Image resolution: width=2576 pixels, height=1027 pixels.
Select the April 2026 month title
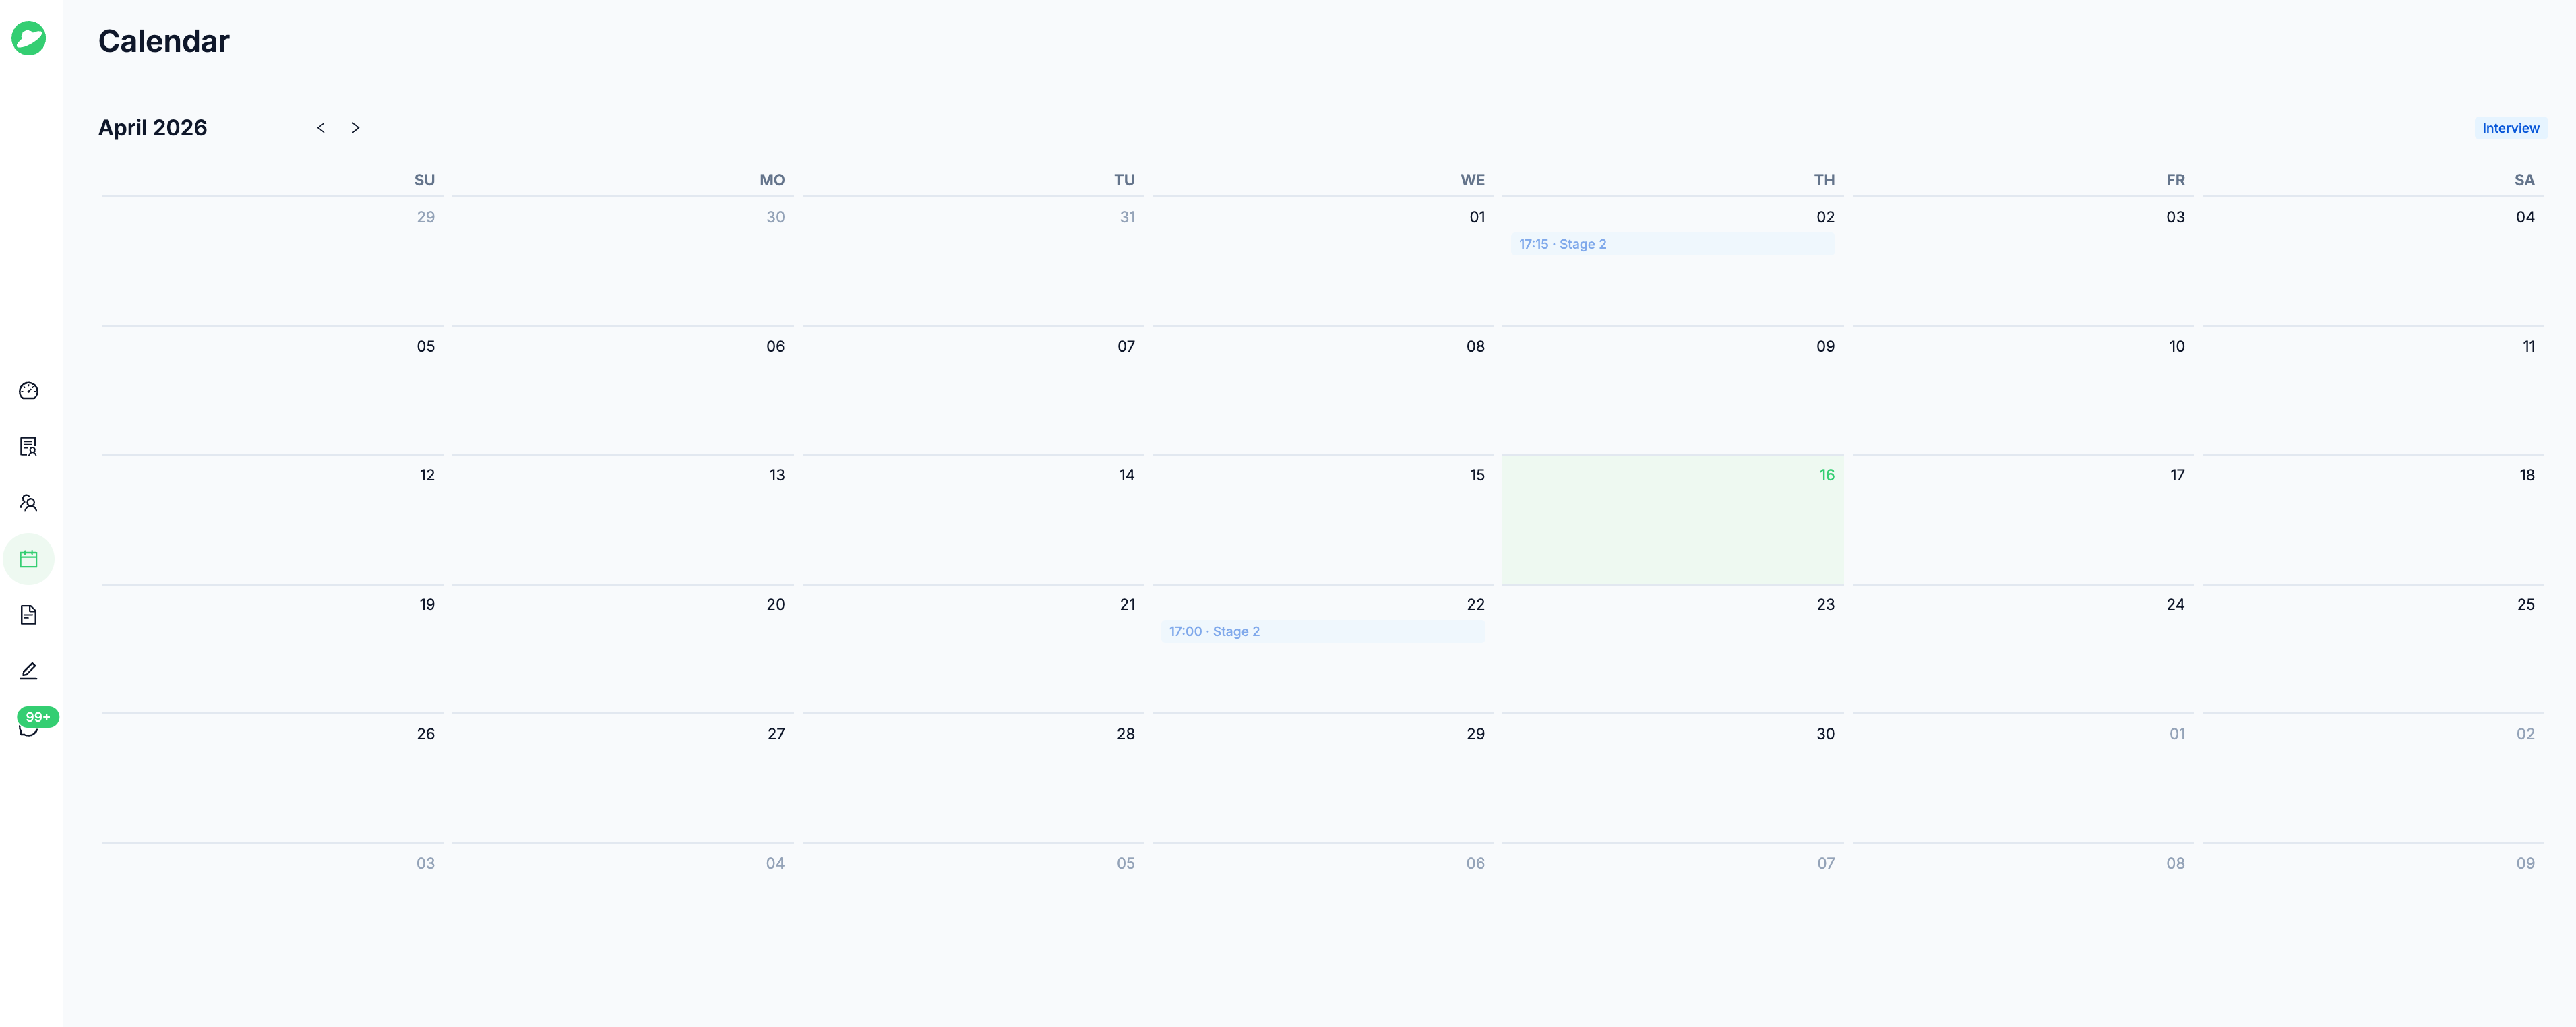[152, 128]
